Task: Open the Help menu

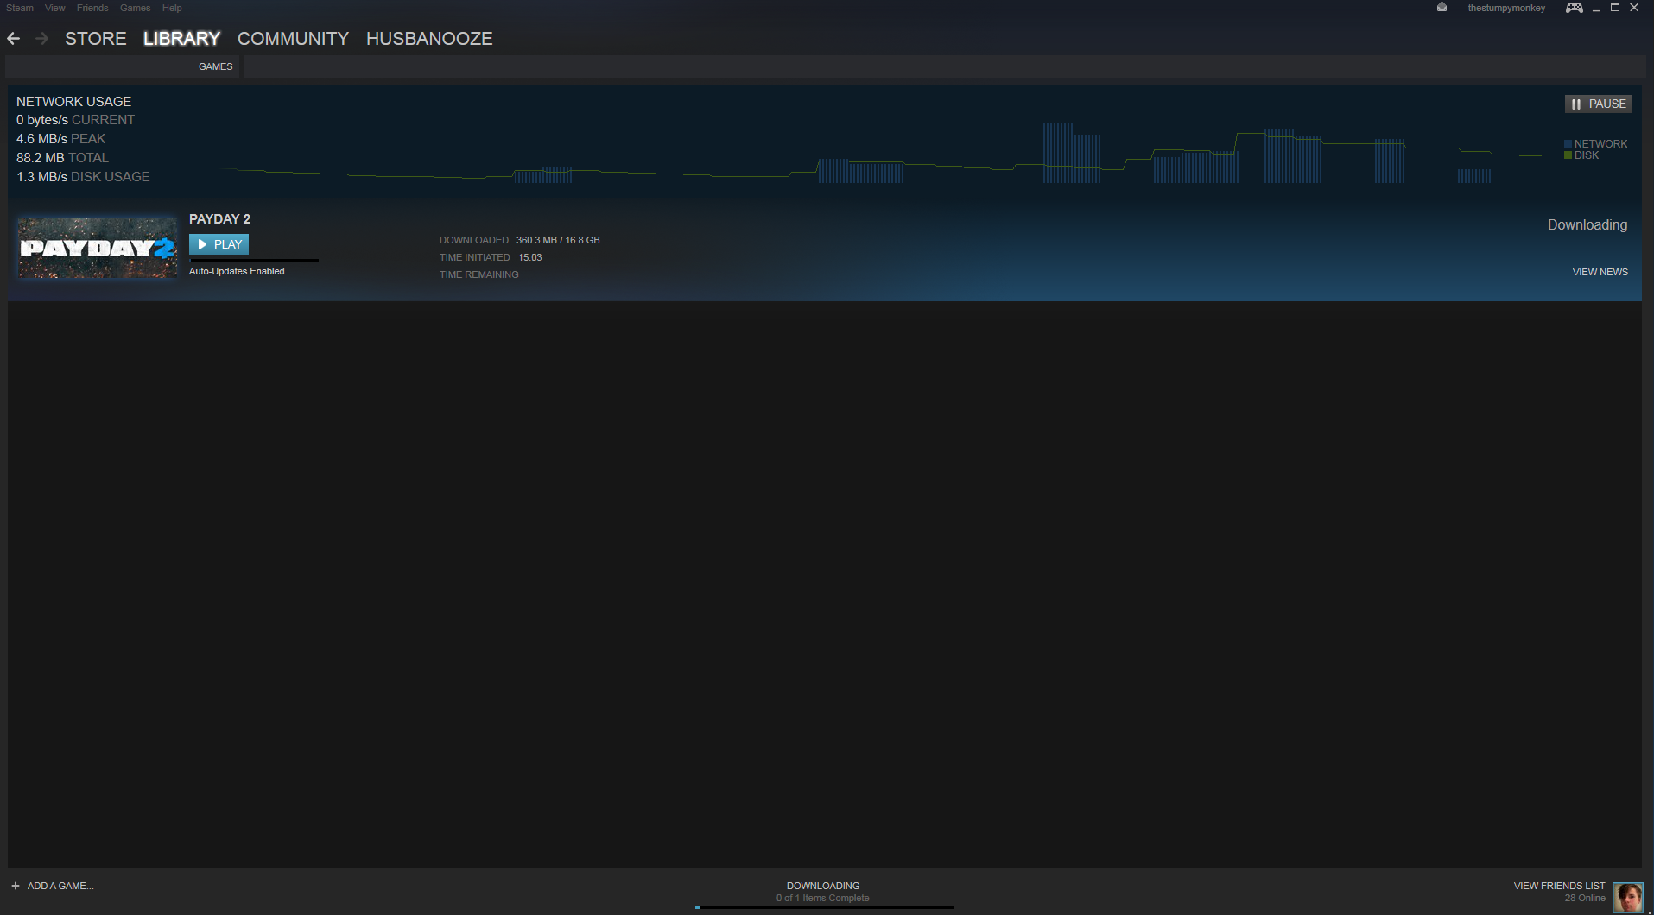Action: (172, 8)
